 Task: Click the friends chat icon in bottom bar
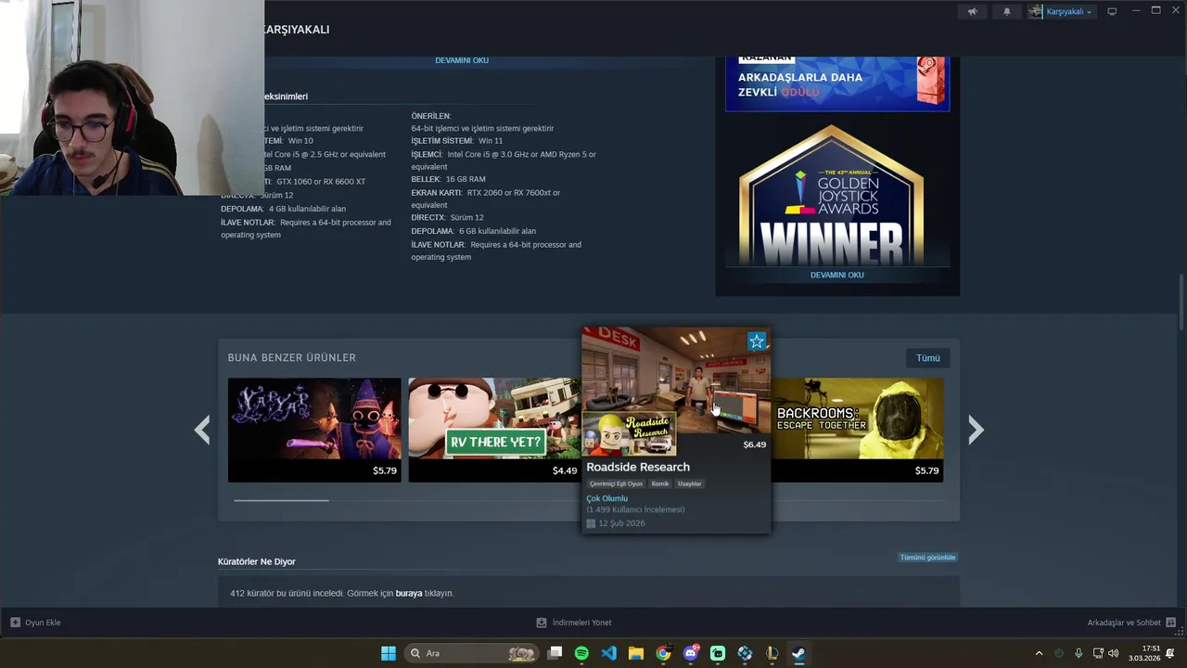pyautogui.click(x=1170, y=623)
